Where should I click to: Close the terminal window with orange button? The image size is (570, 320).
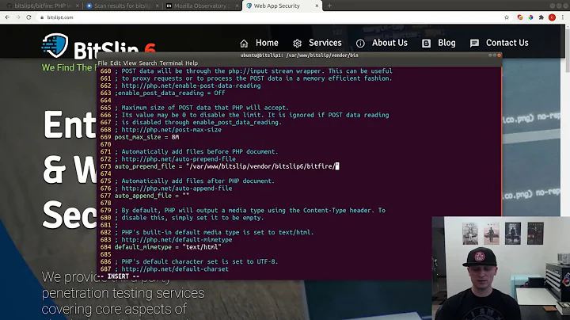[x=499, y=55]
